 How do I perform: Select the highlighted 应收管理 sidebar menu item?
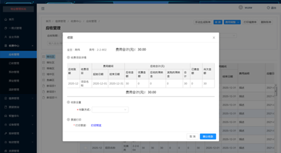18,55
